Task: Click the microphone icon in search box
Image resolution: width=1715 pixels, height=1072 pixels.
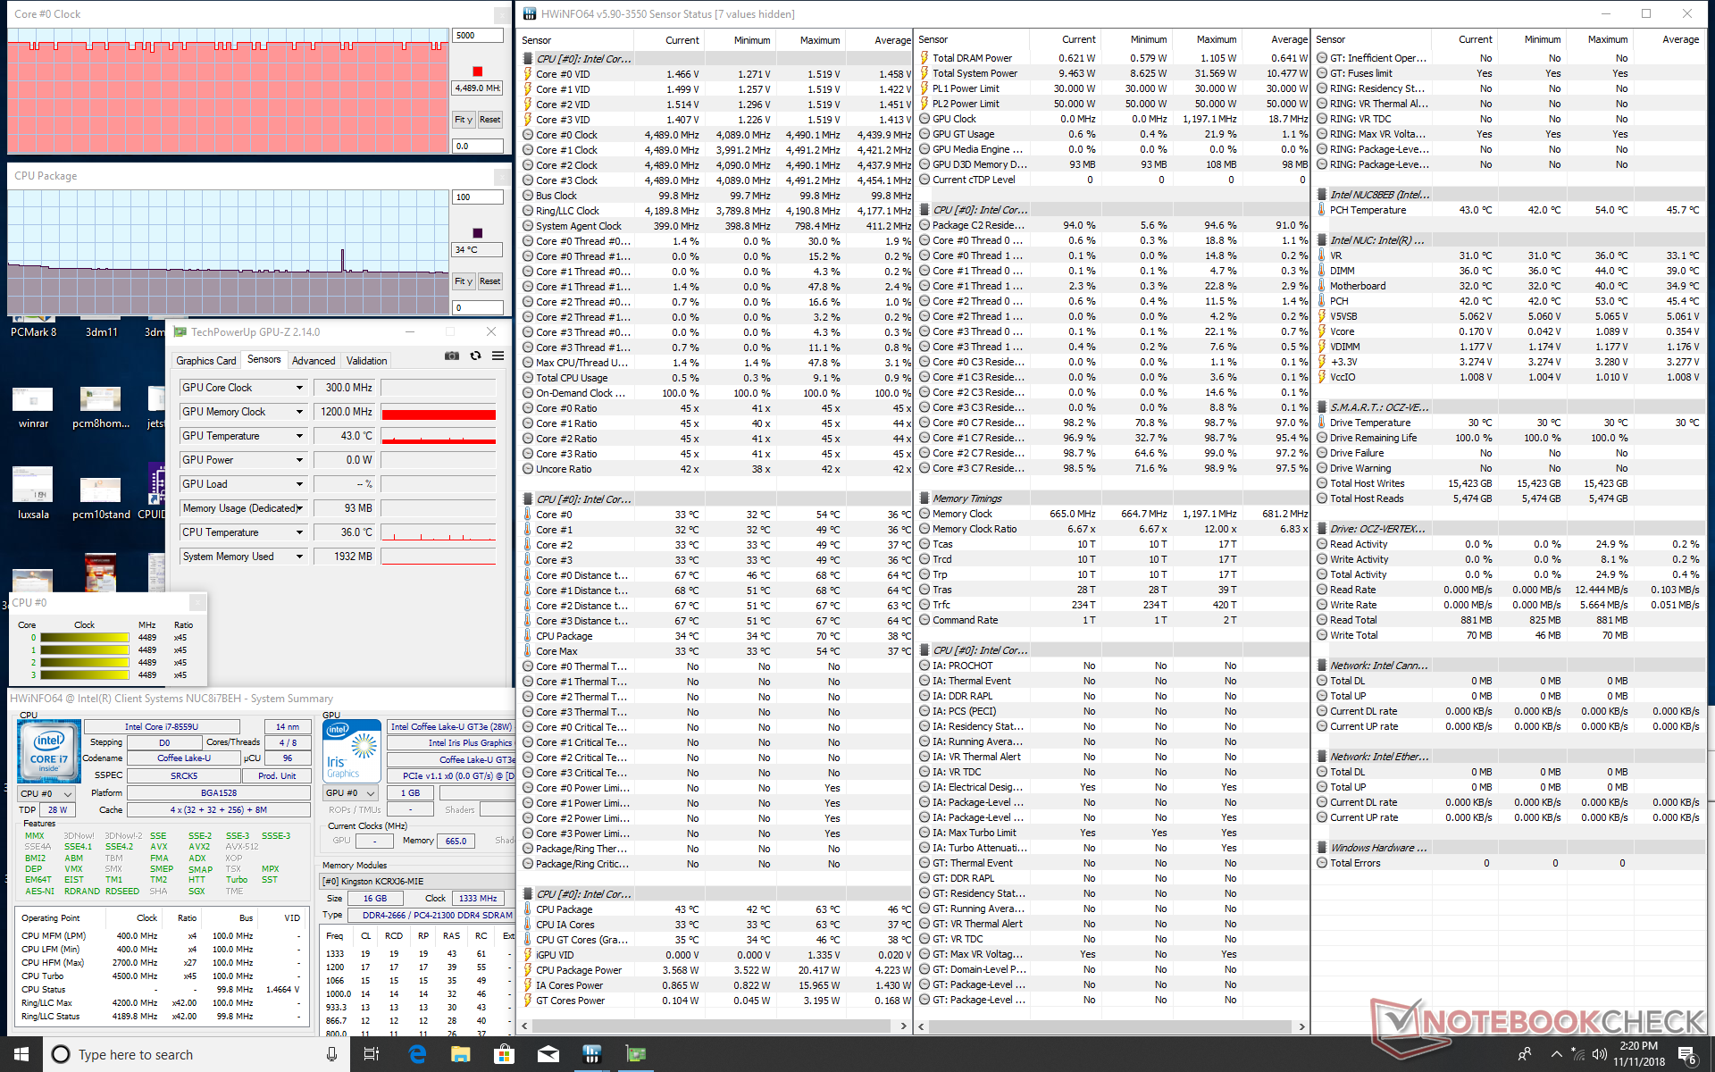Action: pyautogui.click(x=331, y=1054)
